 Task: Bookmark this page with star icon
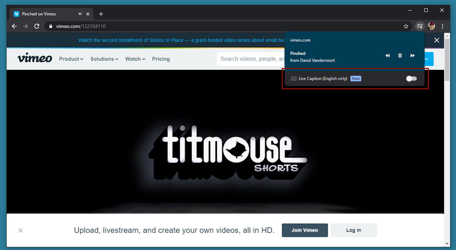pos(406,26)
